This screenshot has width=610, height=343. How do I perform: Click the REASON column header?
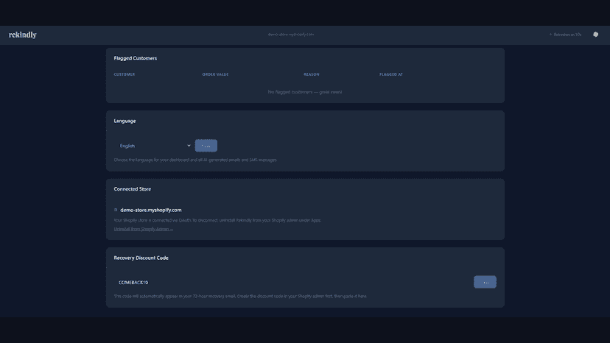(311, 74)
